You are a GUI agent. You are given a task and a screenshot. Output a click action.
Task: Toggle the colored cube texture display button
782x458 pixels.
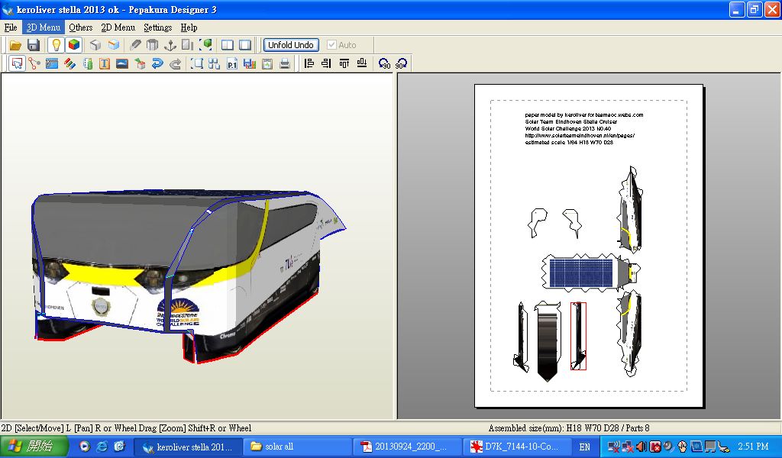click(x=73, y=45)
